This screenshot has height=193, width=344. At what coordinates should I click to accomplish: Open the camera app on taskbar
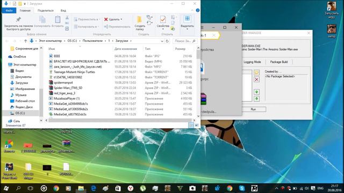(192, 188)
